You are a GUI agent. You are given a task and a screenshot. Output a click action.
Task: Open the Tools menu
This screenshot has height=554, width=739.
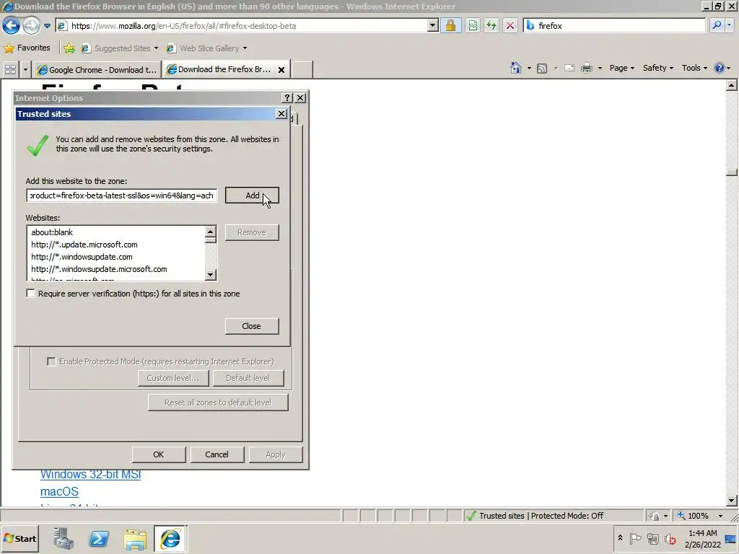[694, 69]
